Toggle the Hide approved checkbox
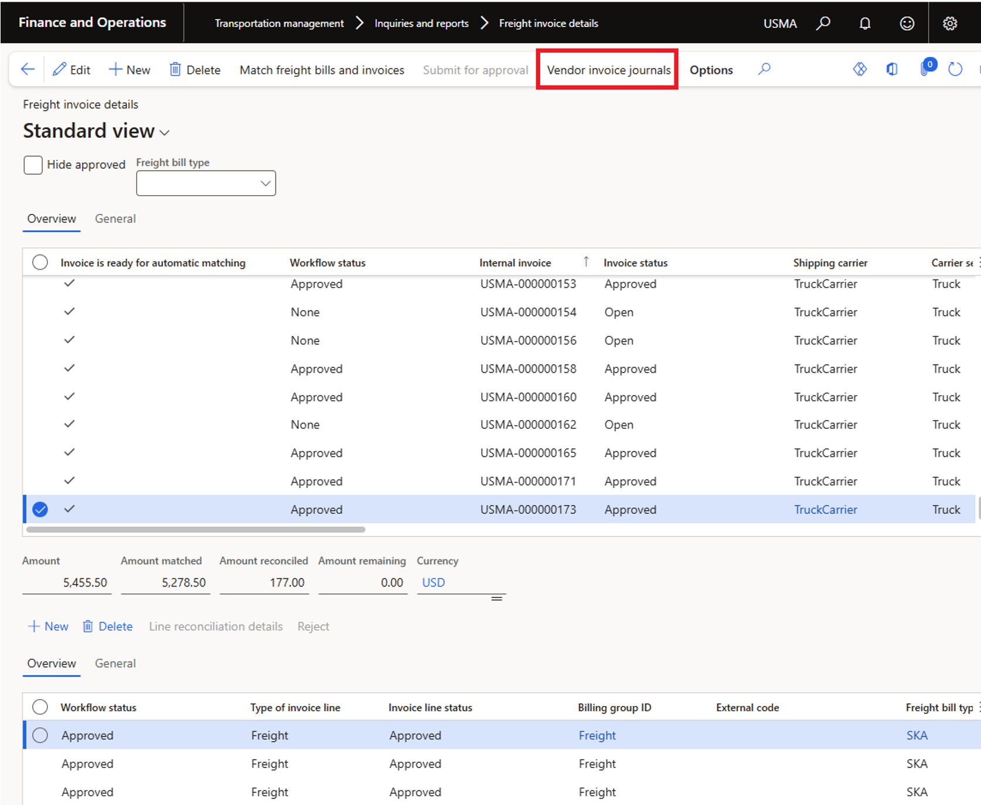 (33, 165)
